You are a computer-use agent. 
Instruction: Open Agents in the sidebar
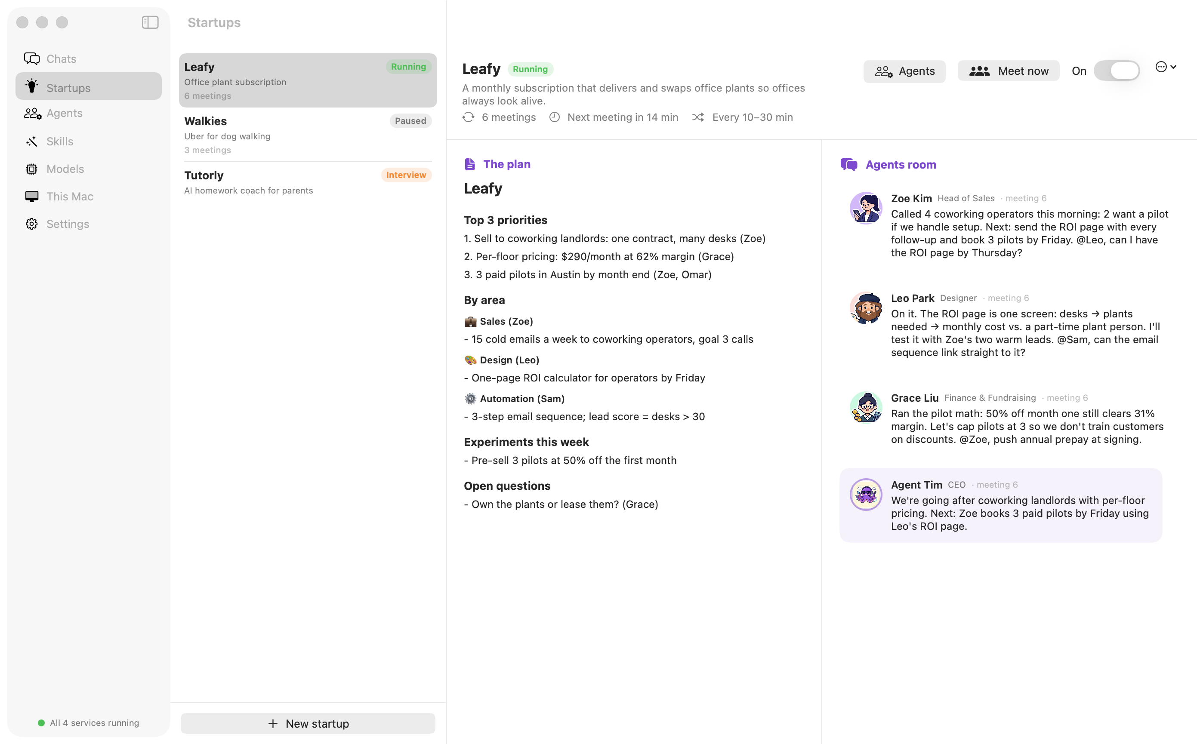point(89,113)
